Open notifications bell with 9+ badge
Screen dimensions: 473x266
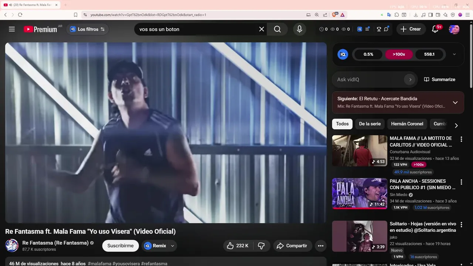click(x=435, y=29)
